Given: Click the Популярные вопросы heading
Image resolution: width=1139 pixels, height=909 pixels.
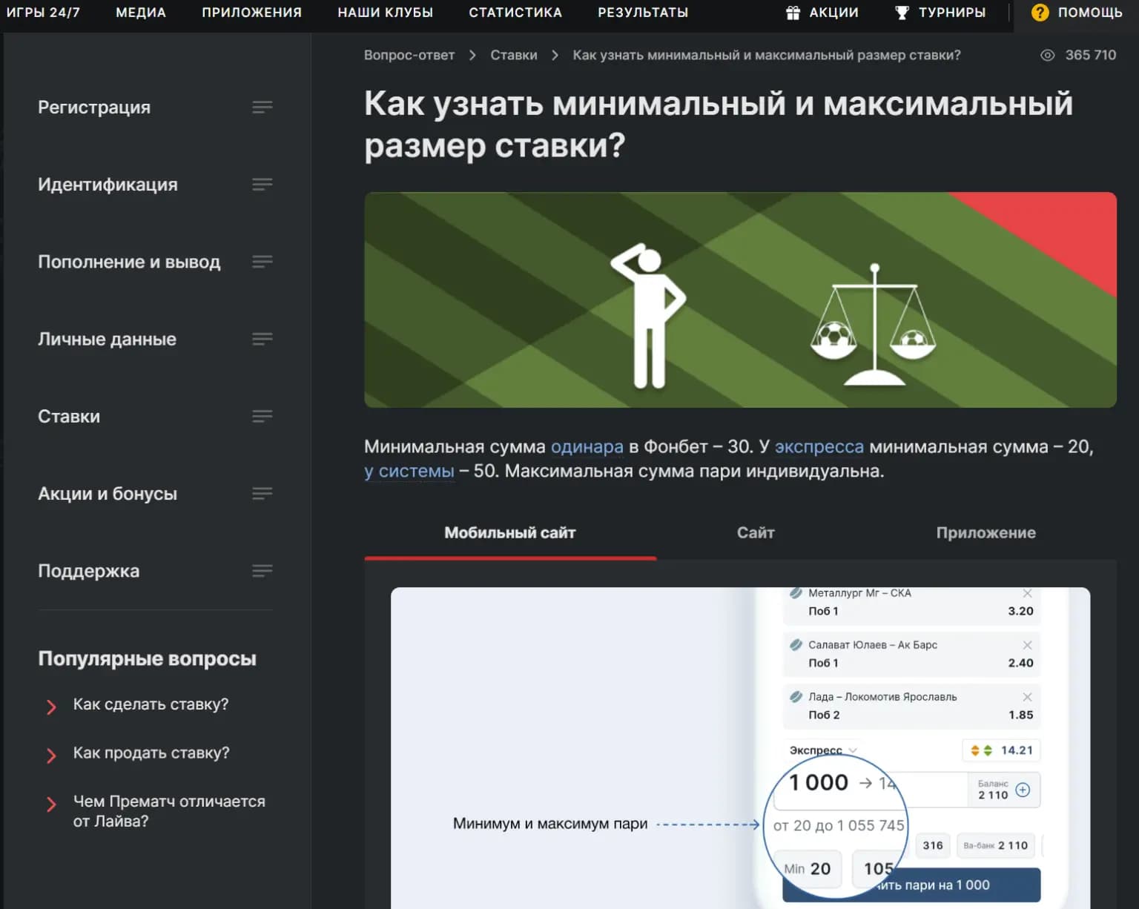Looking at the screenshot, I should pos(147,658).
